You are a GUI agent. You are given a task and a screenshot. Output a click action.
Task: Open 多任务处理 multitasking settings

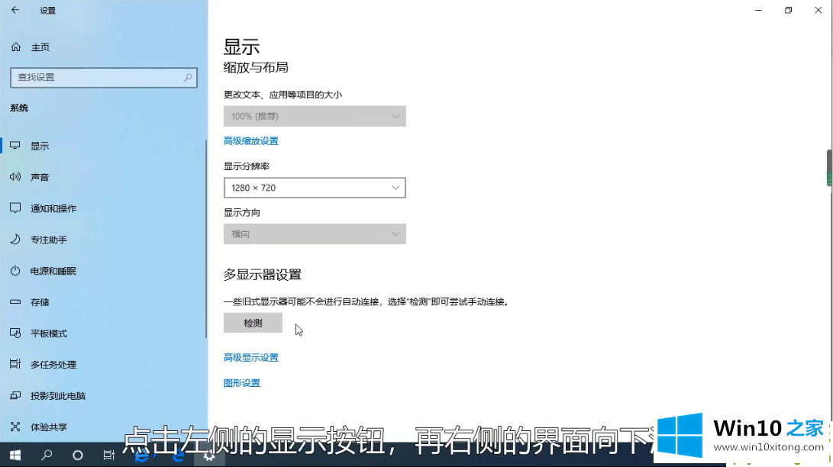pyautogui.click(x=53, y=365)
